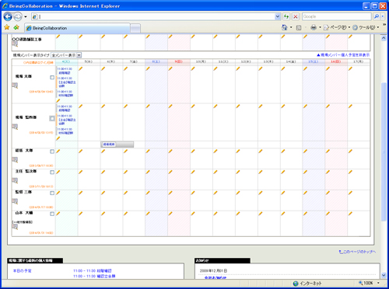Open the Favorites Center star icon
This screenshot has width=389, height=289.
click(x=7, y=27)
